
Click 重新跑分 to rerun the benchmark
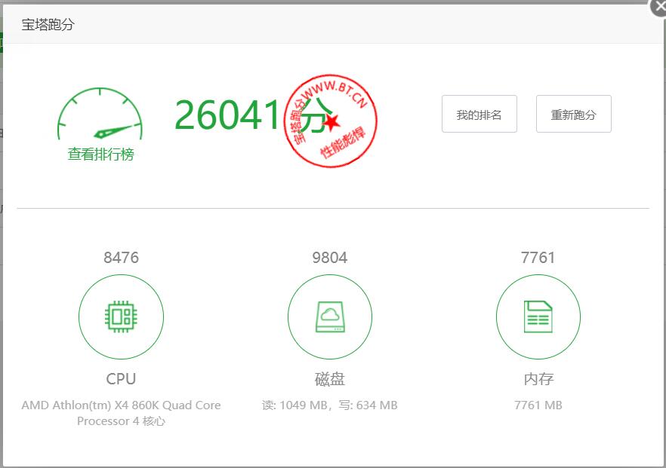[574, 114]
